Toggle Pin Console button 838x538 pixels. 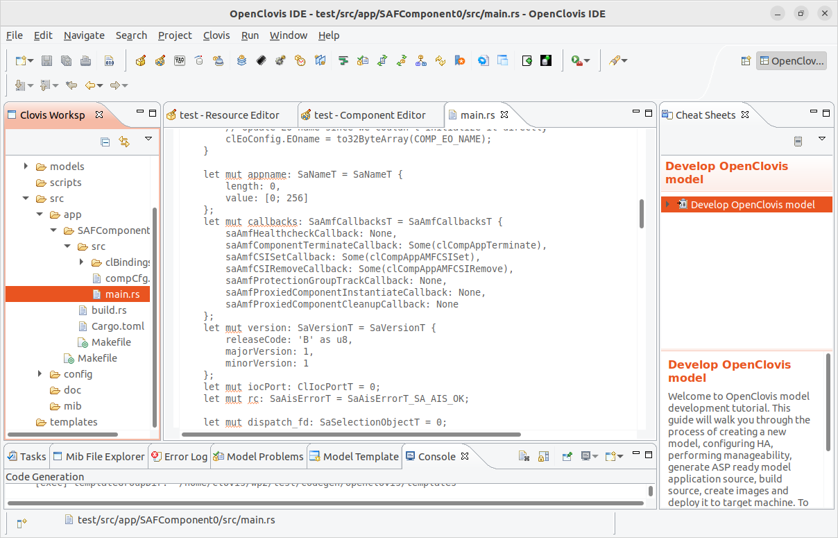567,456
